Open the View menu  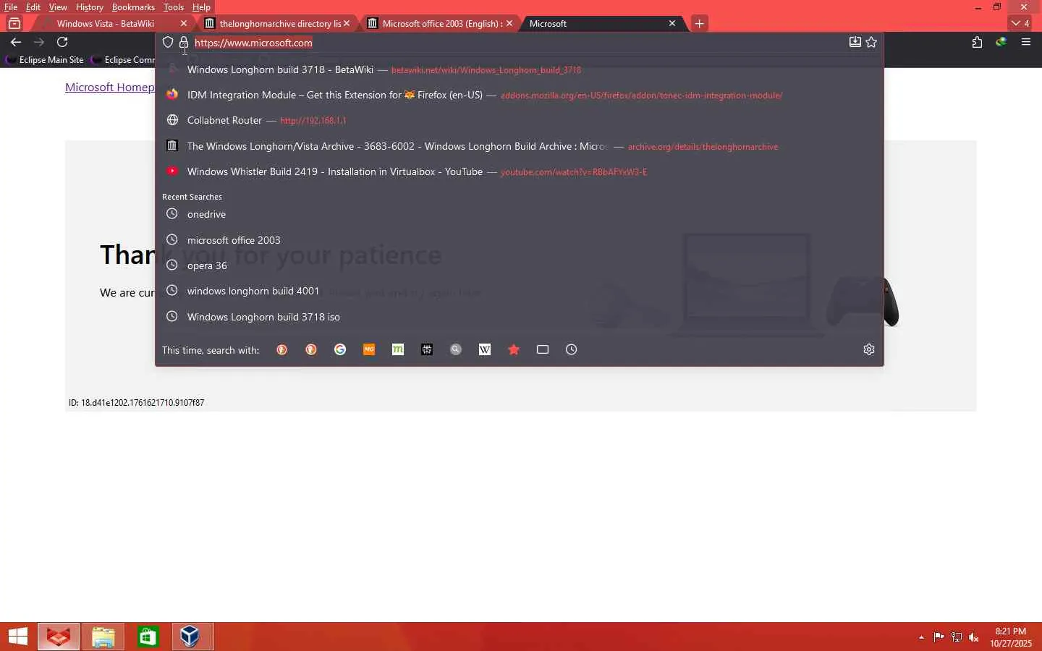pyautogui.click(x=58, y=7)
